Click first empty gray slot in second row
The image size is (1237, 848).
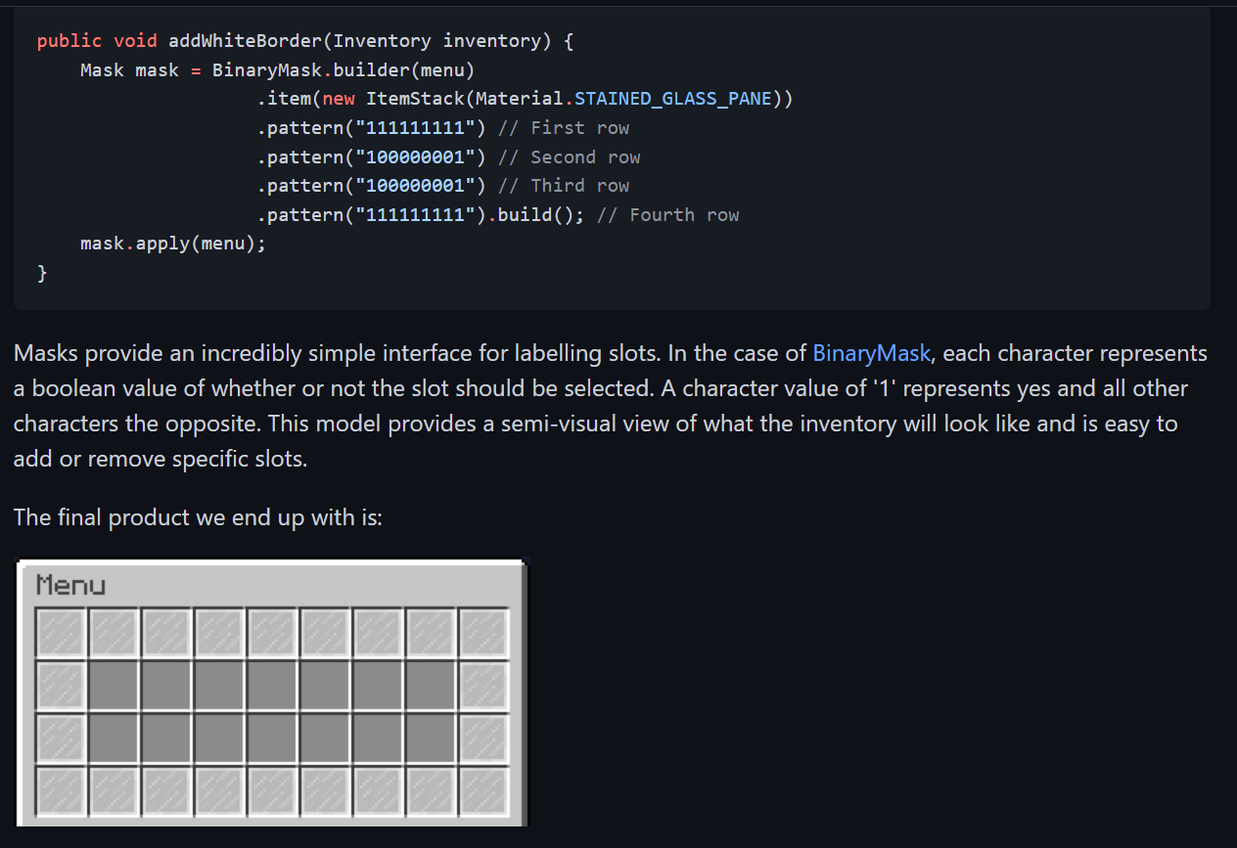(x=114, y=686)
